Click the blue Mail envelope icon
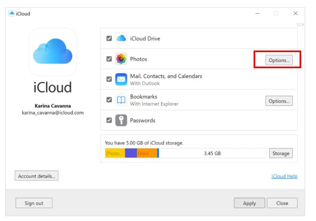The width and height of the screenshot is (316, 221). [x=121, y=79]
